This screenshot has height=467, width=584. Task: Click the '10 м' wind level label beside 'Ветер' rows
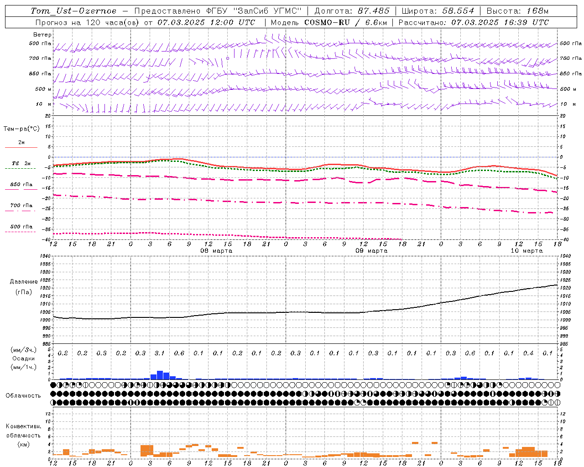(44, 104)
